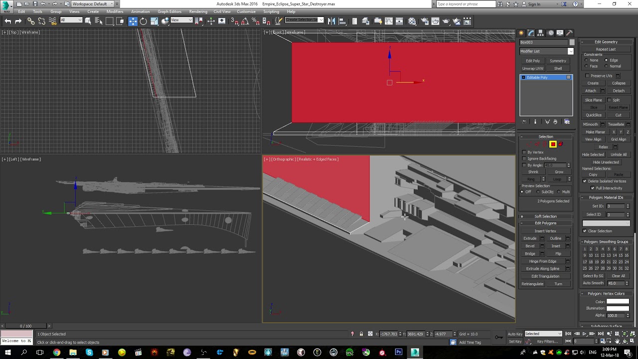The width and height of the screenshot is (638, 359).
Task: Toggle Full Interactivity checkbox
Action: (592, 188)
